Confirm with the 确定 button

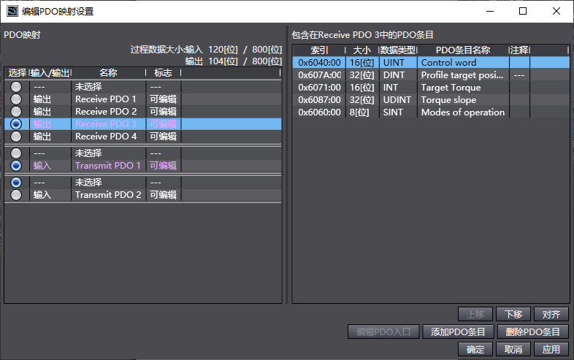475,349
